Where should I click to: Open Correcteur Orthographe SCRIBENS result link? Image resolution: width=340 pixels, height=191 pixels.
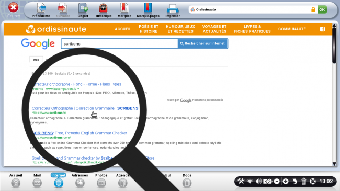click(85, 108)
